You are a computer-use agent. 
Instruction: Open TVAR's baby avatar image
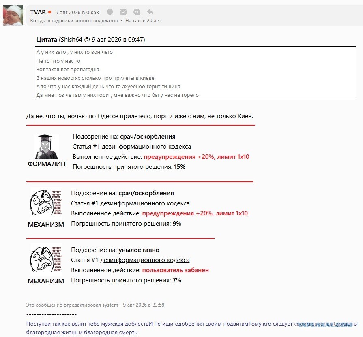click(x=13, y=15)
